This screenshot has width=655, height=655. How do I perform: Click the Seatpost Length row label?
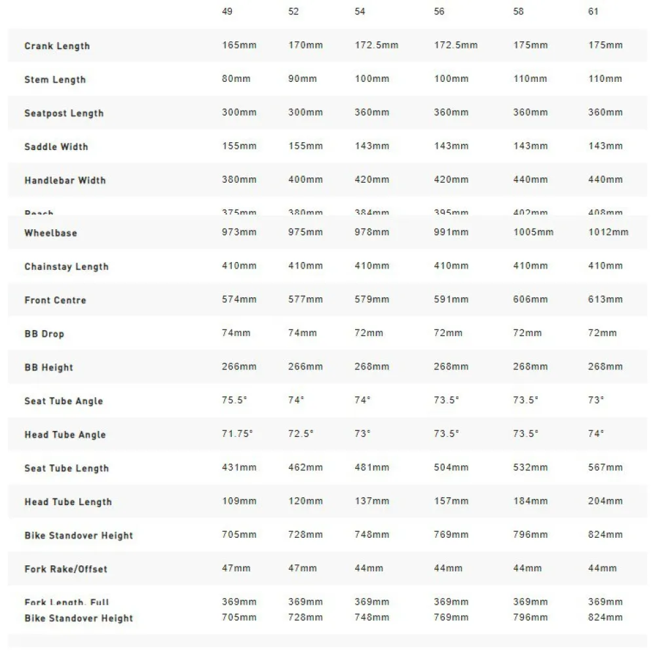click(x=64, y=113)
